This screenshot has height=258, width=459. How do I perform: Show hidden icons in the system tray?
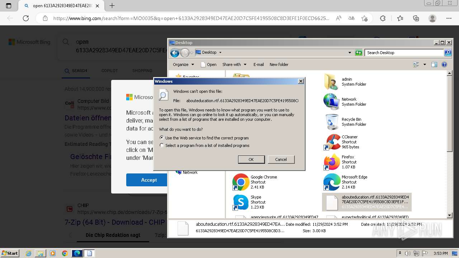tap(400, 253)
